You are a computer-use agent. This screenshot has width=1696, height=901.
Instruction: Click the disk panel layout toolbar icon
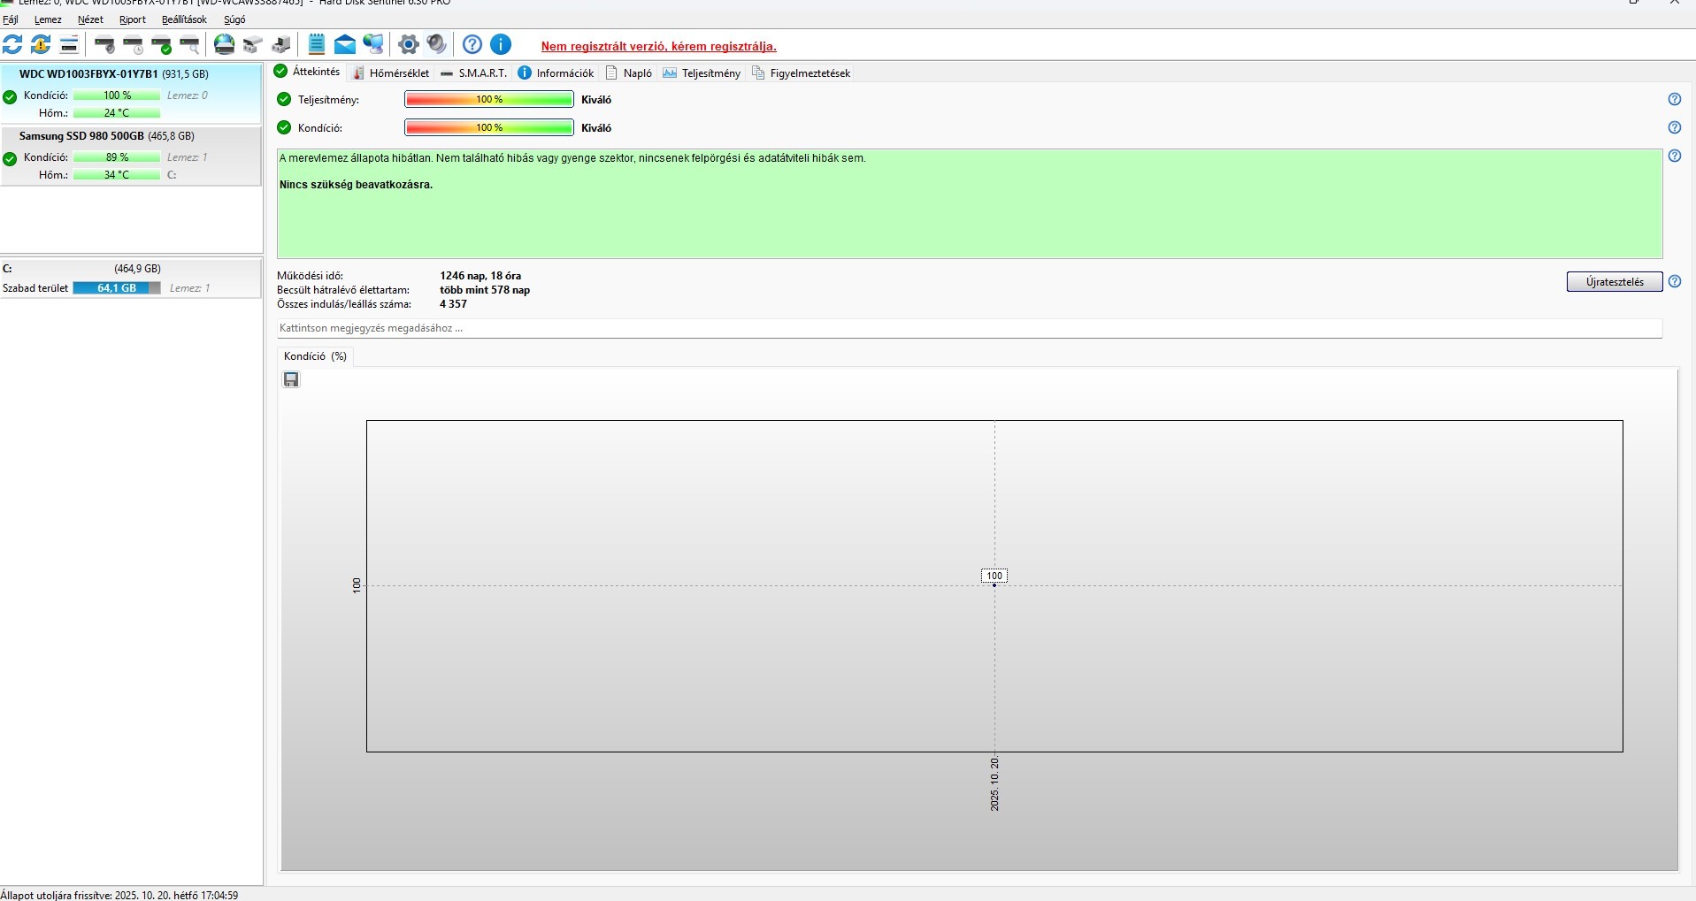tap(69, 44)
